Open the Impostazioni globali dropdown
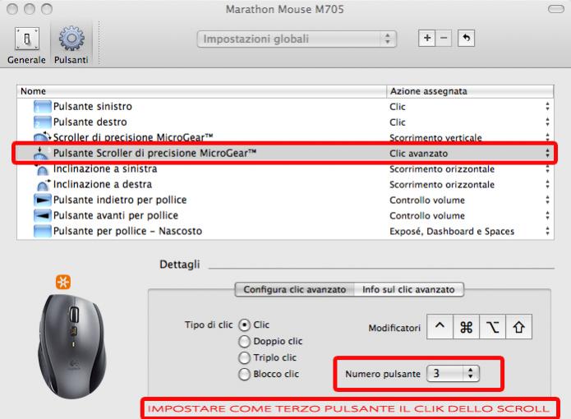 (x=297, y=39)
